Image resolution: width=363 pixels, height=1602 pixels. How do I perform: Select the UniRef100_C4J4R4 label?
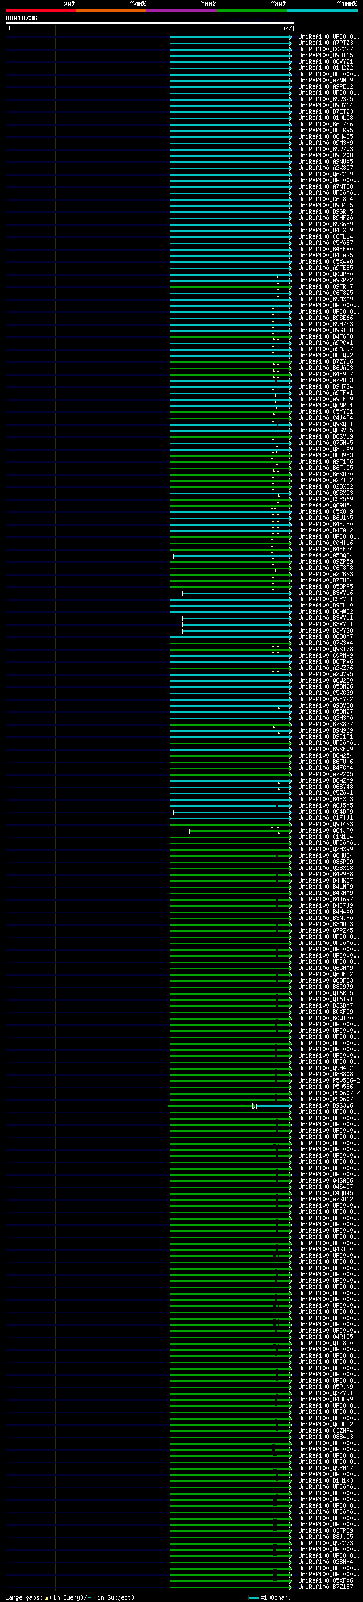(325, 418)
